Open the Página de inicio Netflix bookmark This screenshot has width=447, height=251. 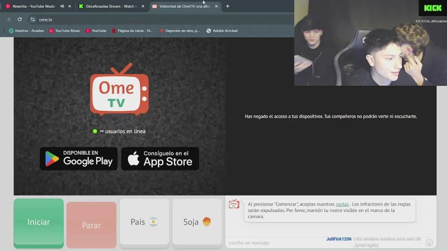pos(132,31)
